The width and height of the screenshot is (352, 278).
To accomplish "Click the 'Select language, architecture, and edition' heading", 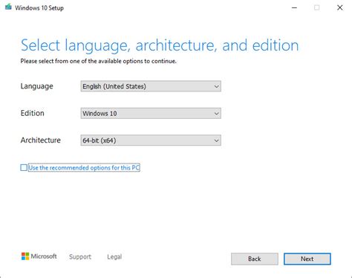I will [160, 45].
